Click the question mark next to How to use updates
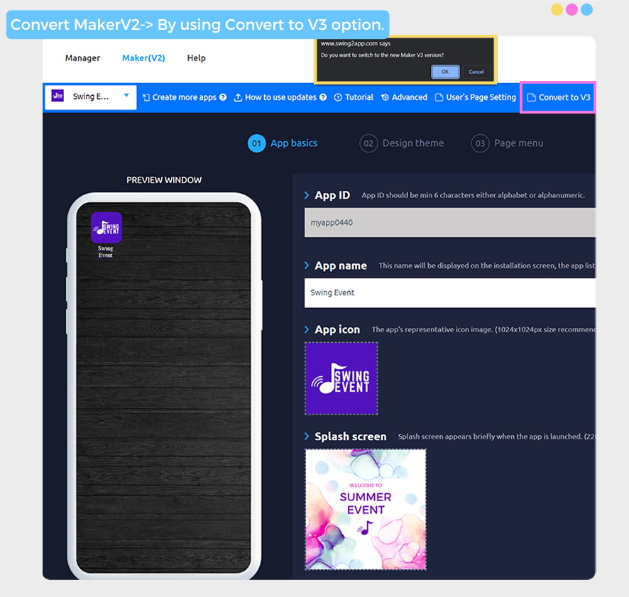The image size is (629, 597). [x=323, y=97]
